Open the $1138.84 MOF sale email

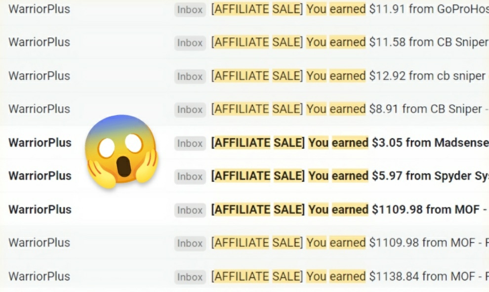pos(346,276)
